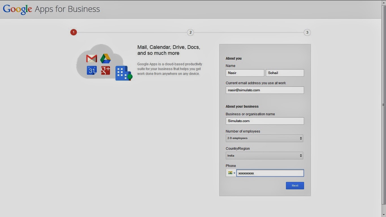The image size is (386, 217).
Task: Click the work email address field
Action: [265, 90]
